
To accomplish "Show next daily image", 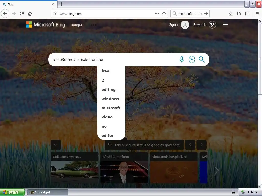I will [x=202, y=145].
